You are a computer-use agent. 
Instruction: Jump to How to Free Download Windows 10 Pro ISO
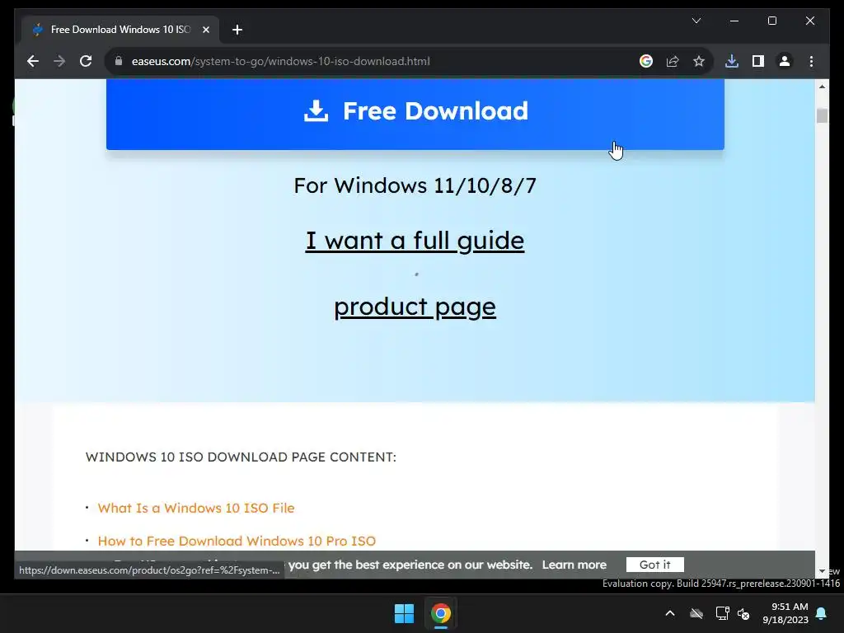coord(237,541)
